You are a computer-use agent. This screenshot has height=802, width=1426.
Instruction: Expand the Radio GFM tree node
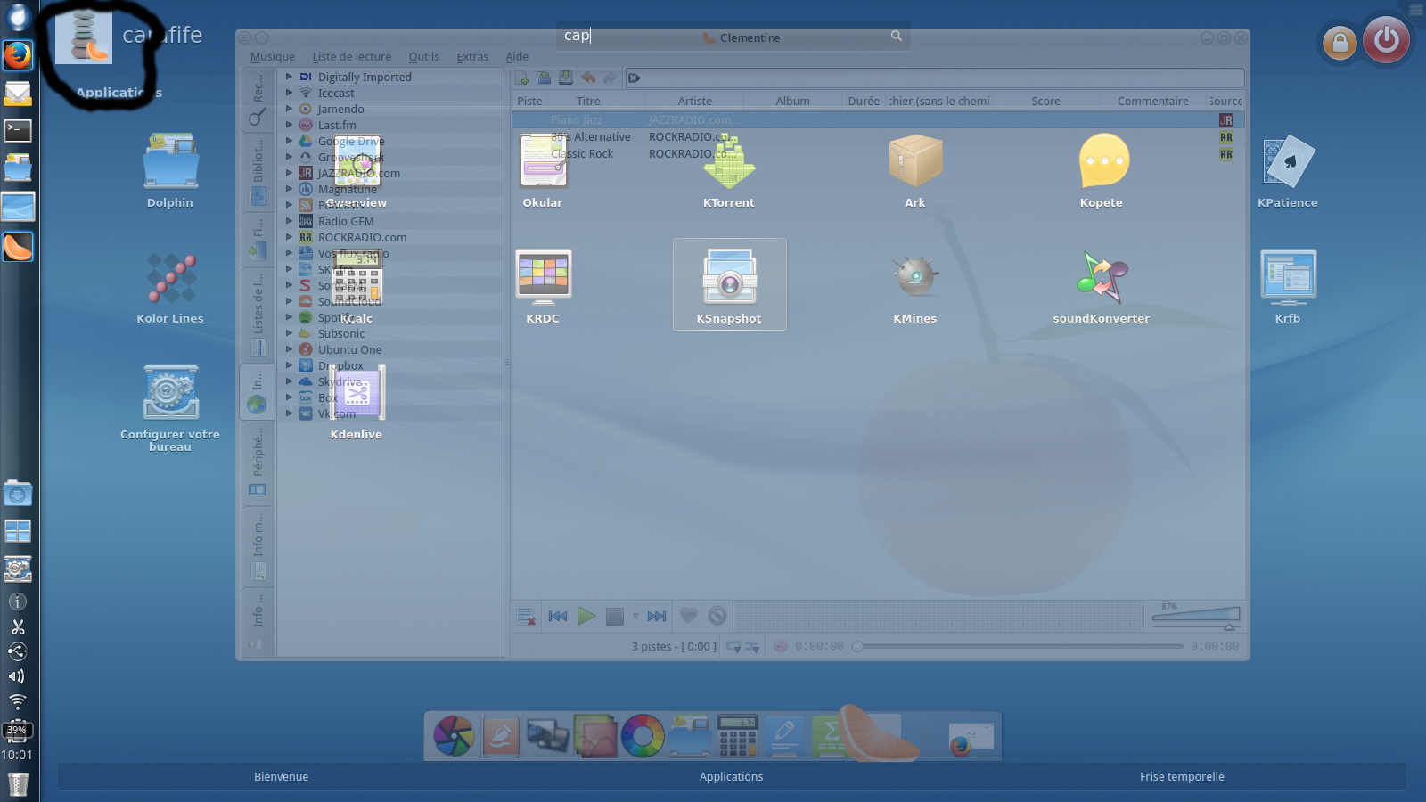pyautogui.click(x=289, y=221)
